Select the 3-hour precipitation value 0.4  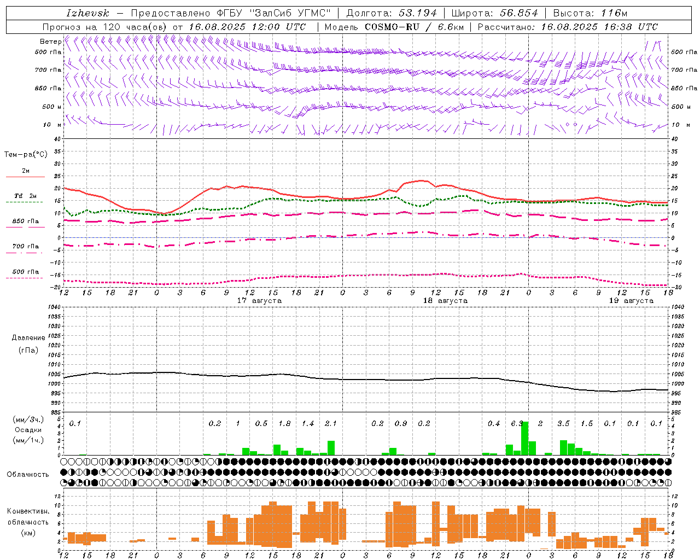tap(494, 424)
